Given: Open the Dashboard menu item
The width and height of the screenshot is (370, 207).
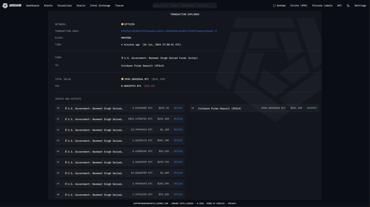Looking at the screenshot, I should (x=33, y=5).
